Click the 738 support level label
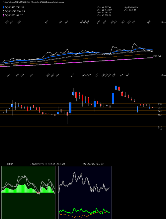Viewport: 166px width, 219px height. point(160,108)
